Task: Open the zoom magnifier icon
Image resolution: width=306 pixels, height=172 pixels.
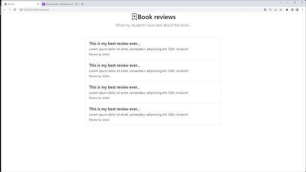Action: coord(270,10)
